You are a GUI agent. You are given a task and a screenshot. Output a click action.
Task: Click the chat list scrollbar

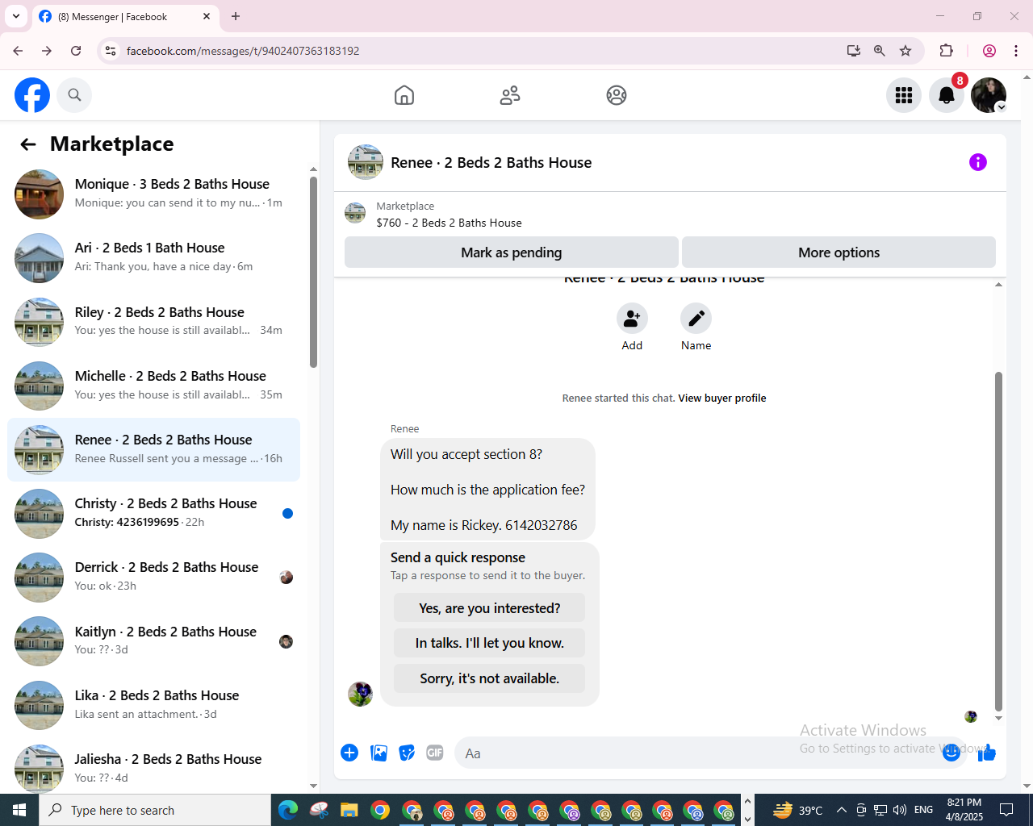313,272
